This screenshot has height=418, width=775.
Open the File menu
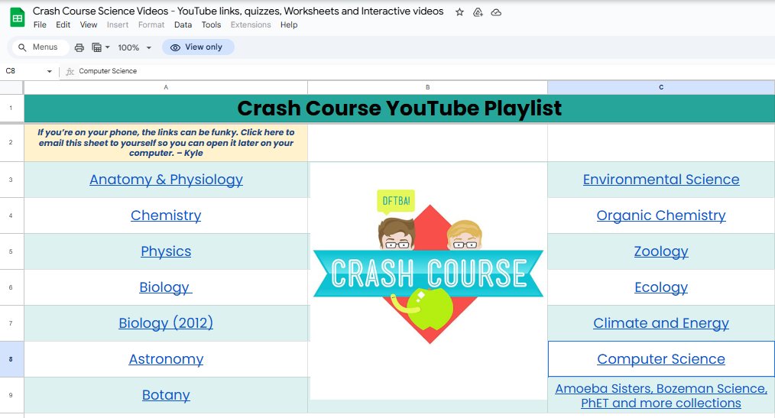point(40,24)
